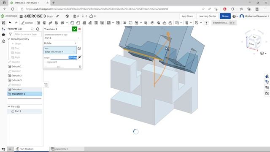Screen dimensions: 270x152
Task: Select the Linear pattern tool
Action: point(109,23)
